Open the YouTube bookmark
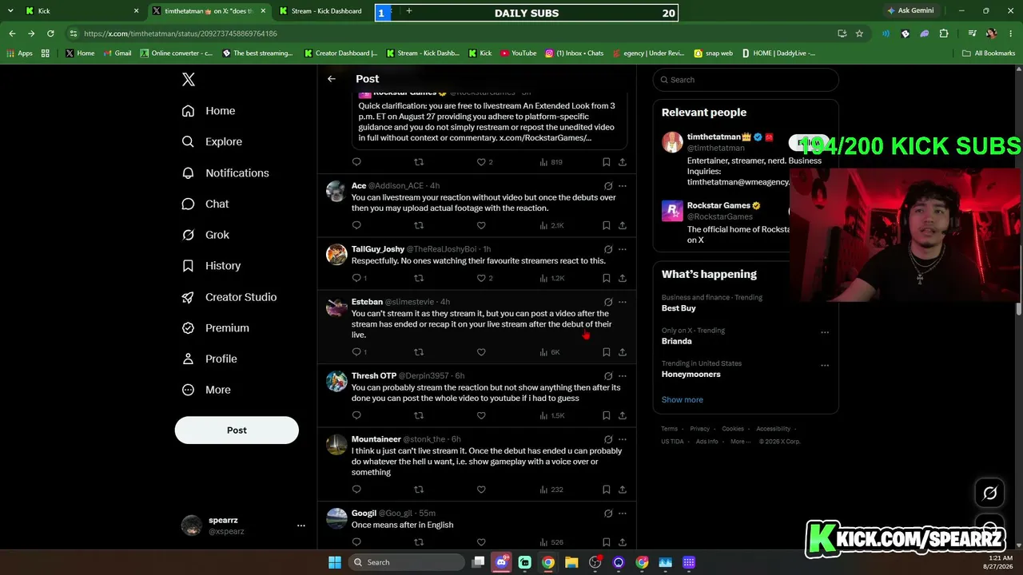1023x575 pixels. [x=519, y=54]
